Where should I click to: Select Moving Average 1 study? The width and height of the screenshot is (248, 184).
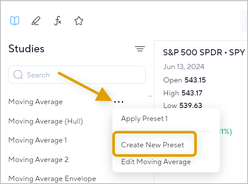[38, 140]
